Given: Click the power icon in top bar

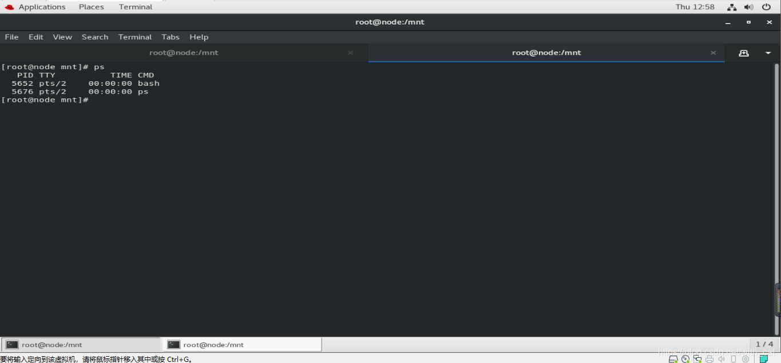Looking at the screenshot, I should (766, 7).
